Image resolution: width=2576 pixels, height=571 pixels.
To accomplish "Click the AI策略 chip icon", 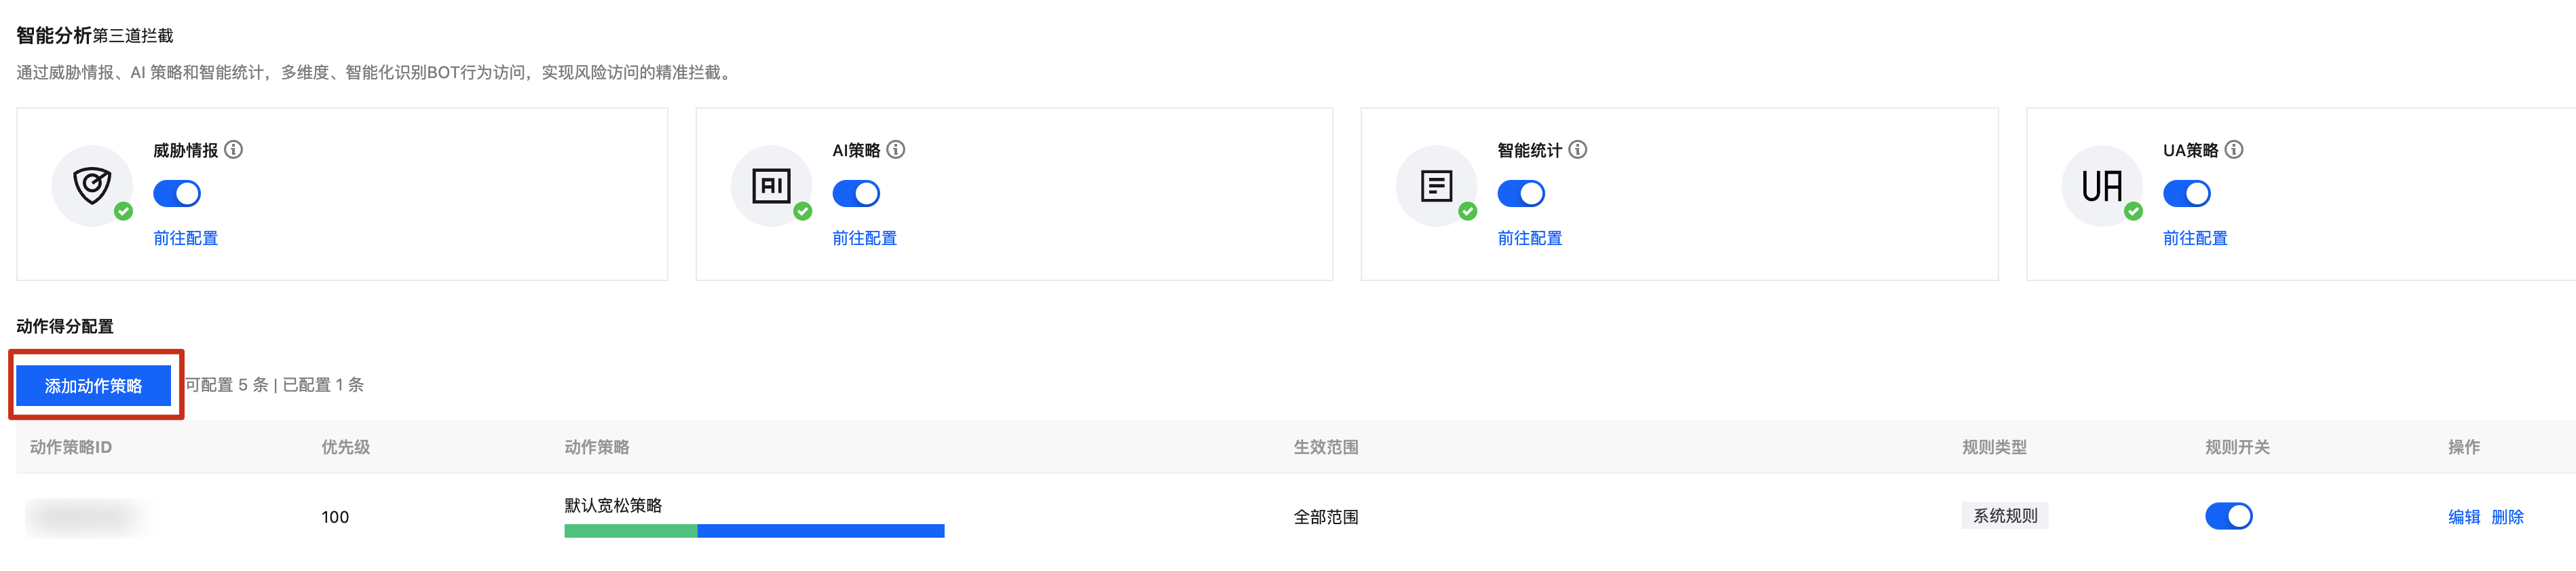I will [x=771, y=186].
